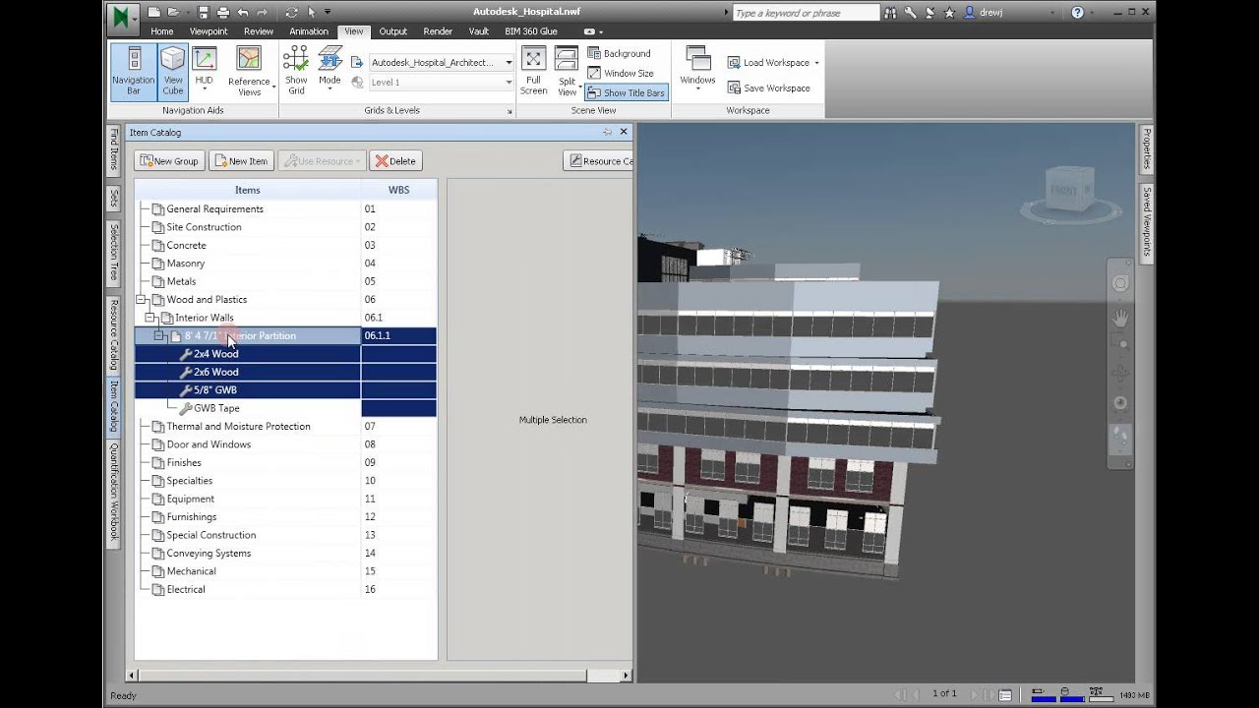Click the Window Size option
This screenshot has width=1259, height=708.
(x=621, y=73)
